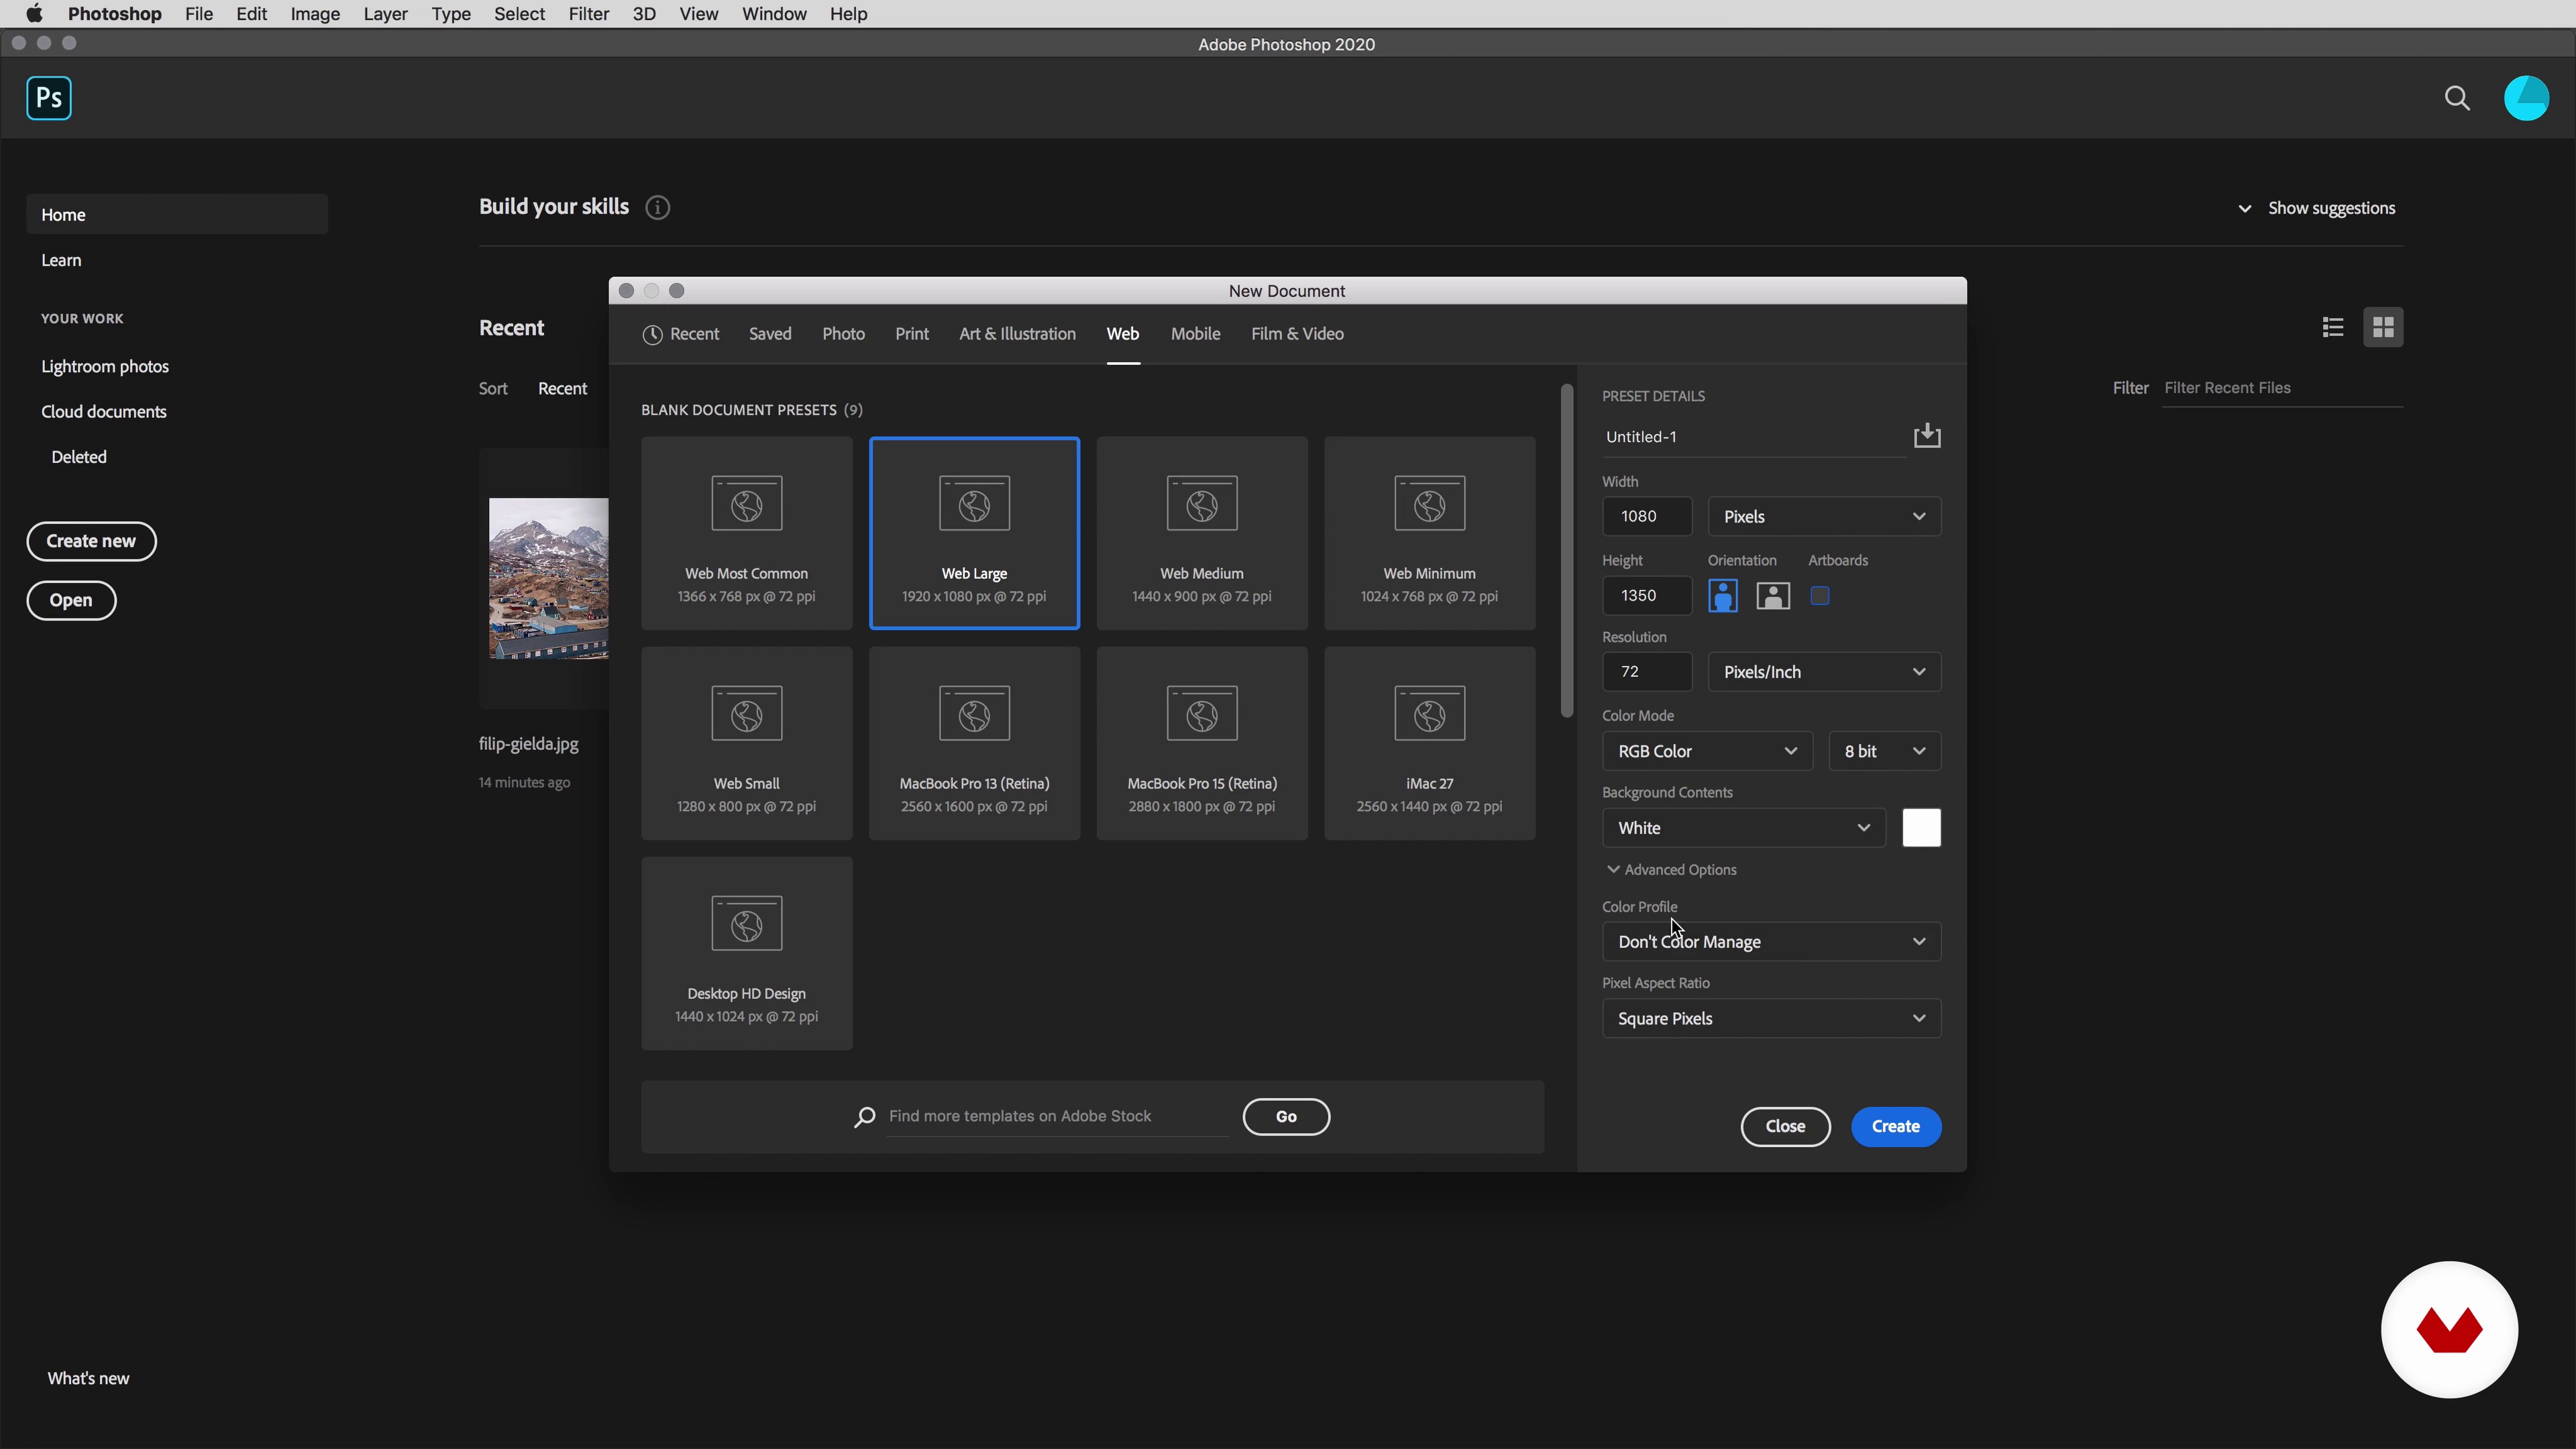The image size is (2576, 1449).
Task: Open the What's new link
Action: pyautogui.click(x=88, y=1378)
